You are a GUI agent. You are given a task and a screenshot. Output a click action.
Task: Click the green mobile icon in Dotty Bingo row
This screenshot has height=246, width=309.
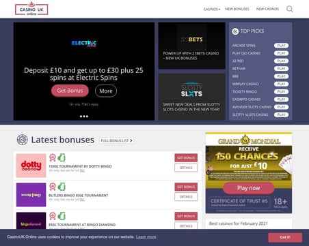pos(62,157)
